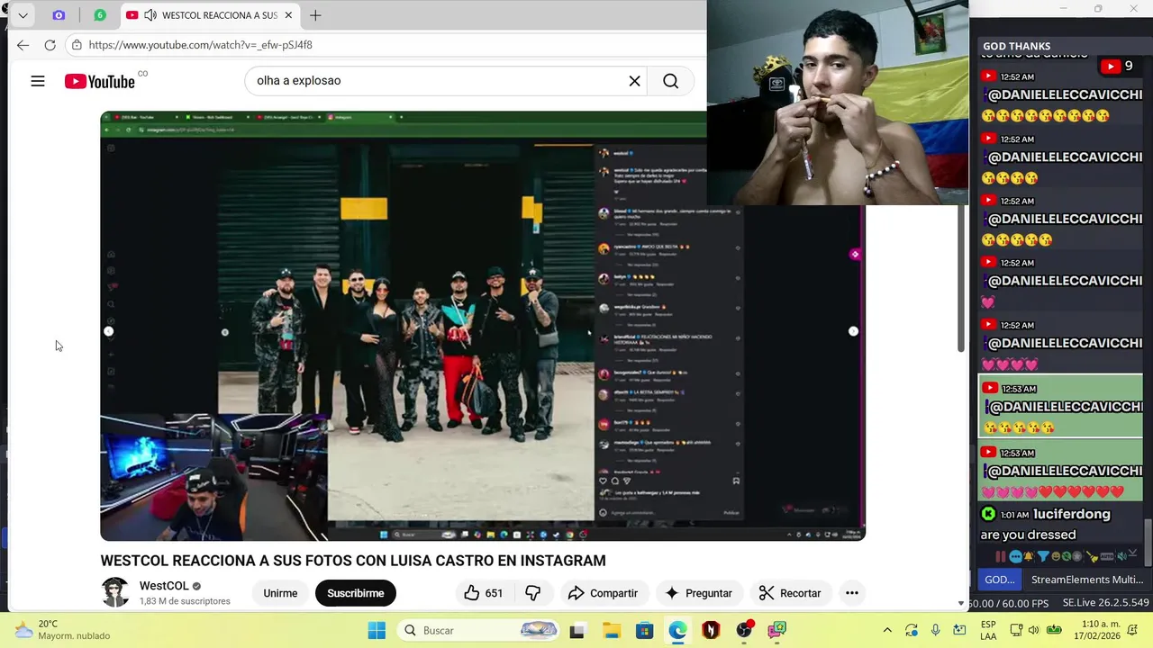Pause the chat with the red pause icon

pyautogui.click(x=1001, y=557)
